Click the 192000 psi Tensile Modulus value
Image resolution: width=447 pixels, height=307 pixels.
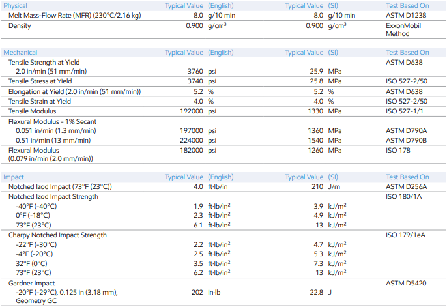tap(197, 111)
